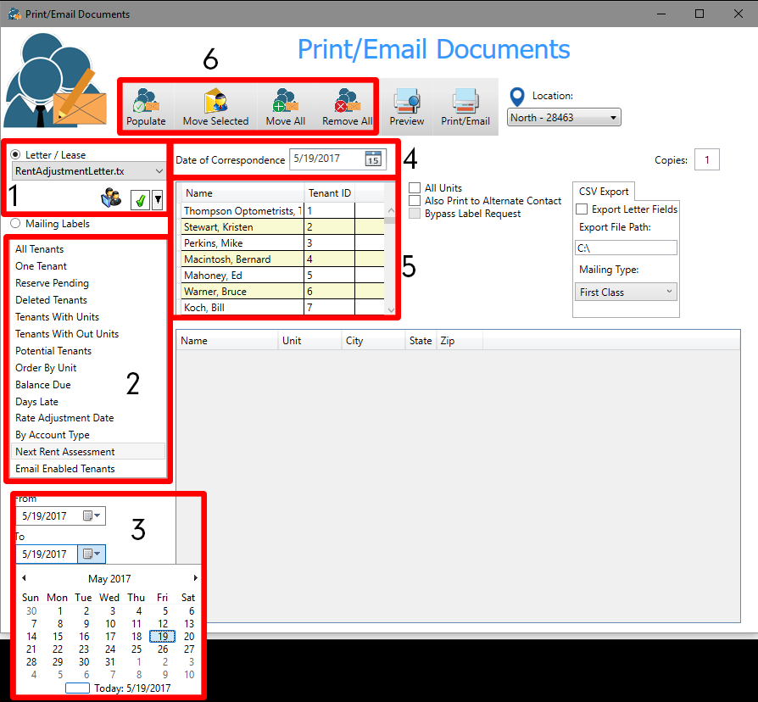
Task: Click State column header in lower grid
Action: pos(421,340)
